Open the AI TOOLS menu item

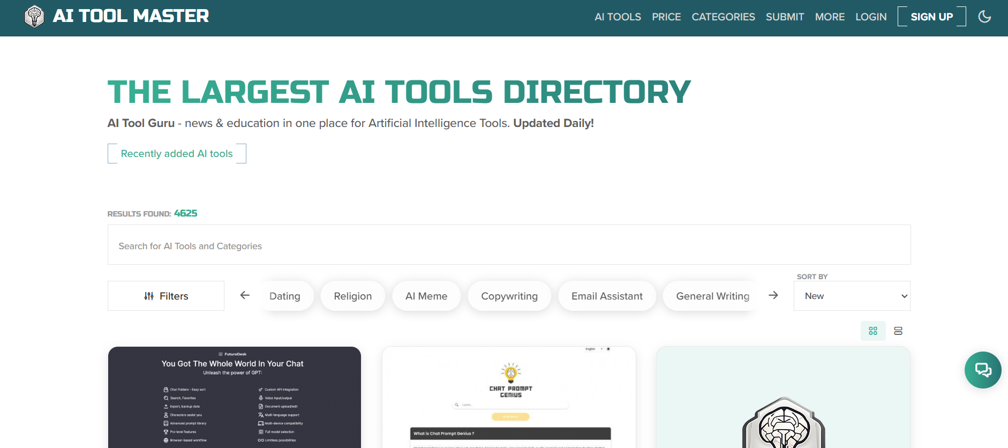618,17
